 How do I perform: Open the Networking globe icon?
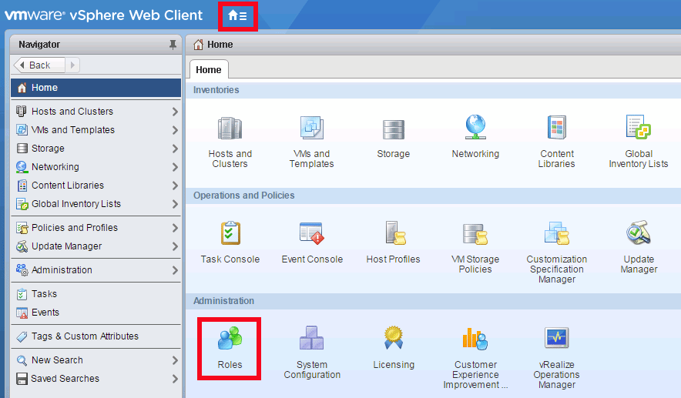click(475, 128)
